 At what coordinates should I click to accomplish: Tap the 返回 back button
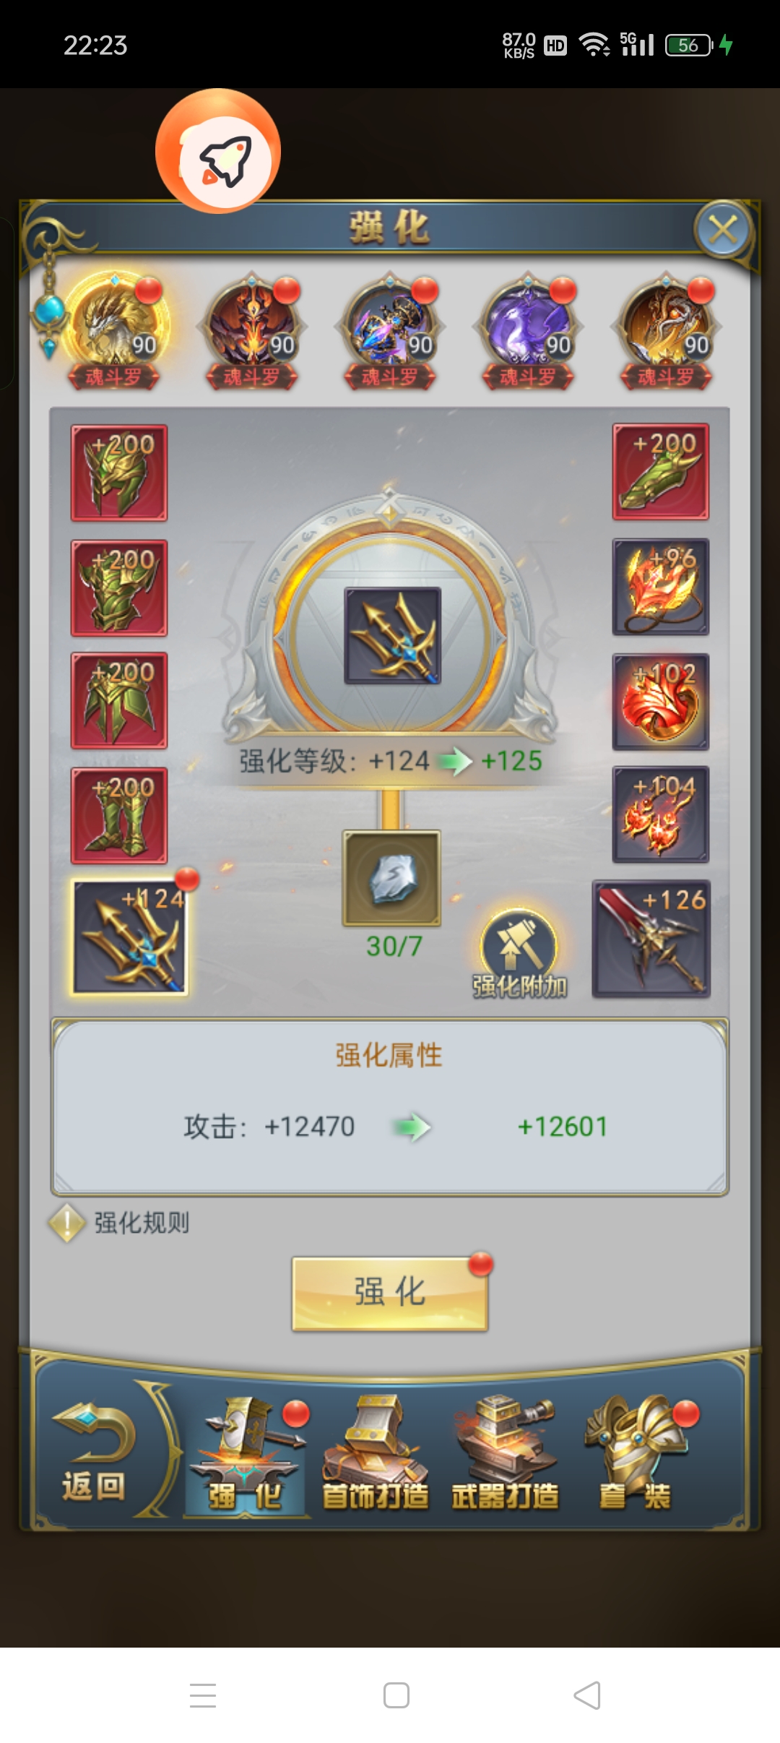pyautogui.click(x=95, y=1452)
